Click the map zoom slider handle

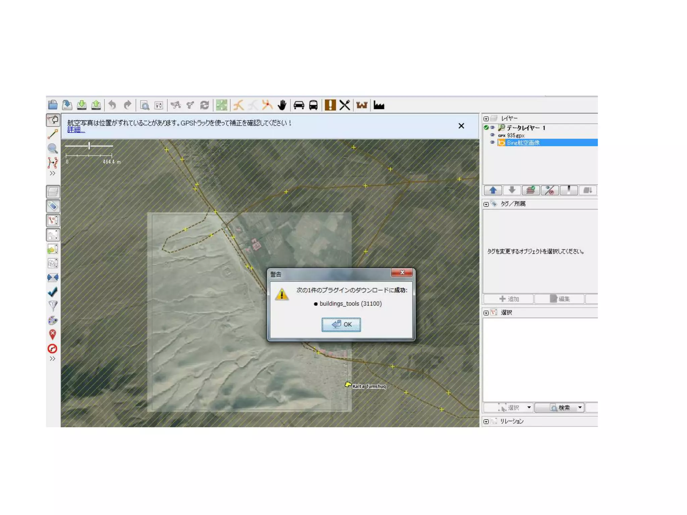pos(89,146)
